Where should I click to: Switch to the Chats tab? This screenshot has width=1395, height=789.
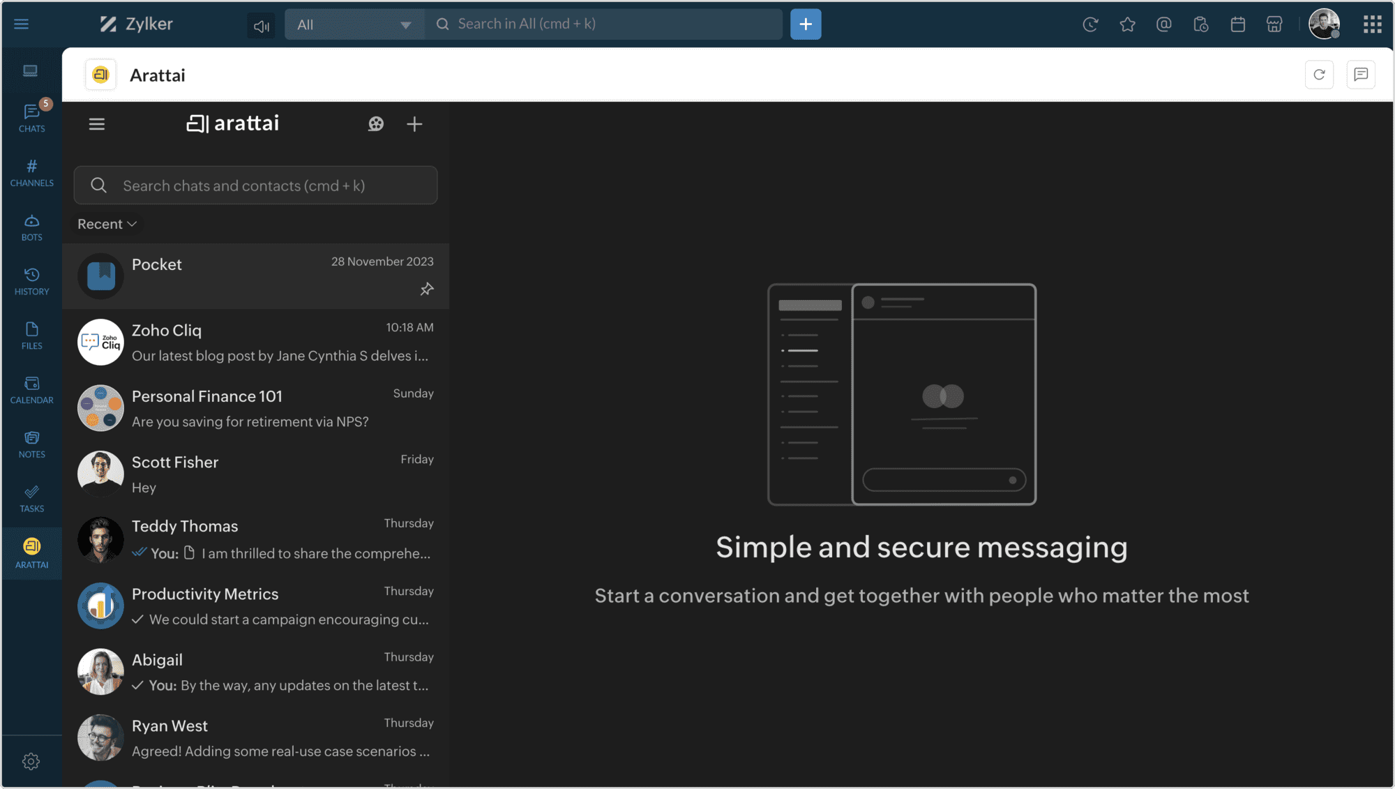[31, 119]
